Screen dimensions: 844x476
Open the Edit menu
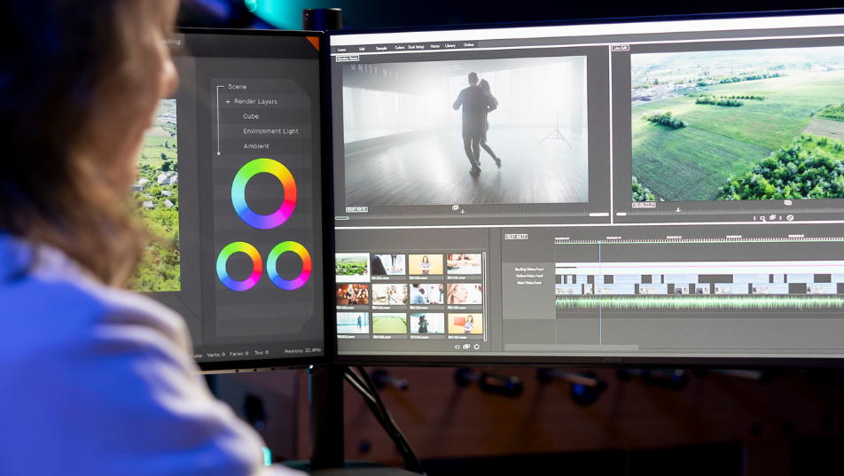point(363,49)
